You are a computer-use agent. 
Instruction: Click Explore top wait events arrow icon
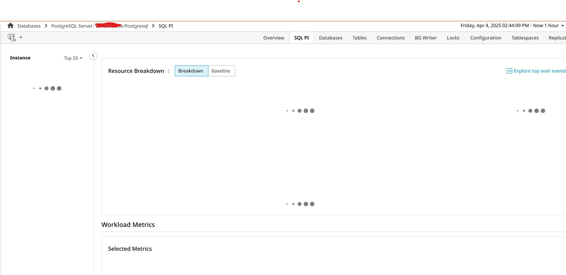click(509, 71)
